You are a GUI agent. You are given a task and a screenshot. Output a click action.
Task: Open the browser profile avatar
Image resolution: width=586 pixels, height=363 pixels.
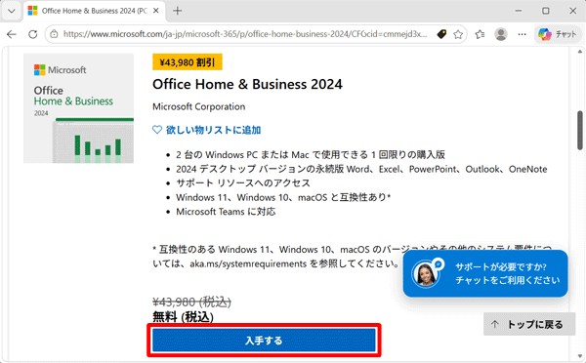click(501, 34)
